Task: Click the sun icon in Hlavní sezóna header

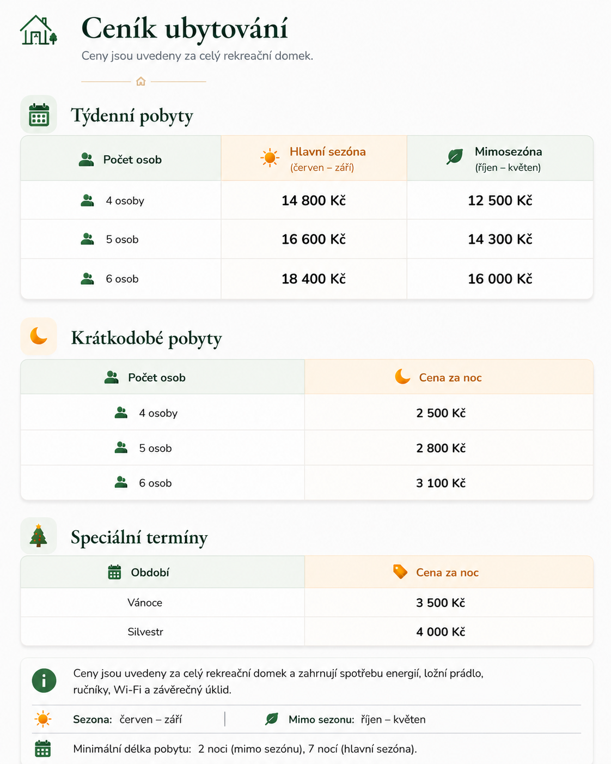Action: [x=270, y=157]
